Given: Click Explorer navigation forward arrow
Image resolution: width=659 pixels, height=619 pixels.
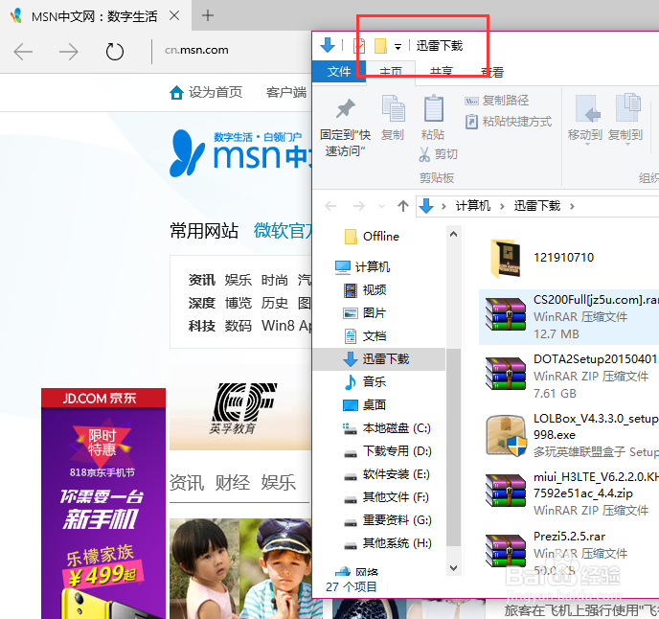Looking at the screenshot, I should pos(358,206).
